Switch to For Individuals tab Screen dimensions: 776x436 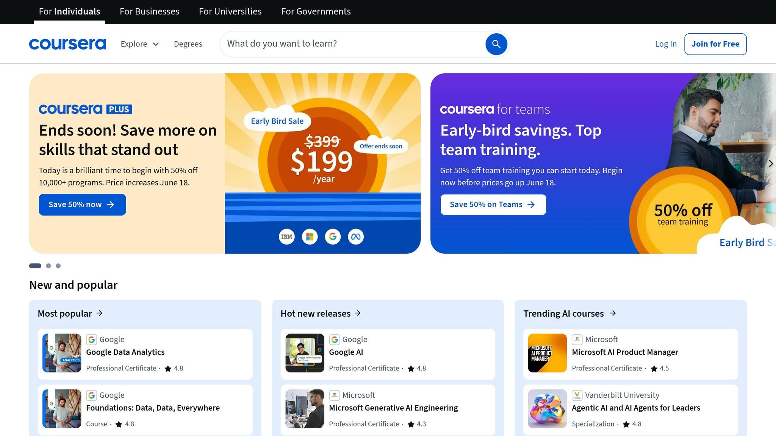click(69, 11)
